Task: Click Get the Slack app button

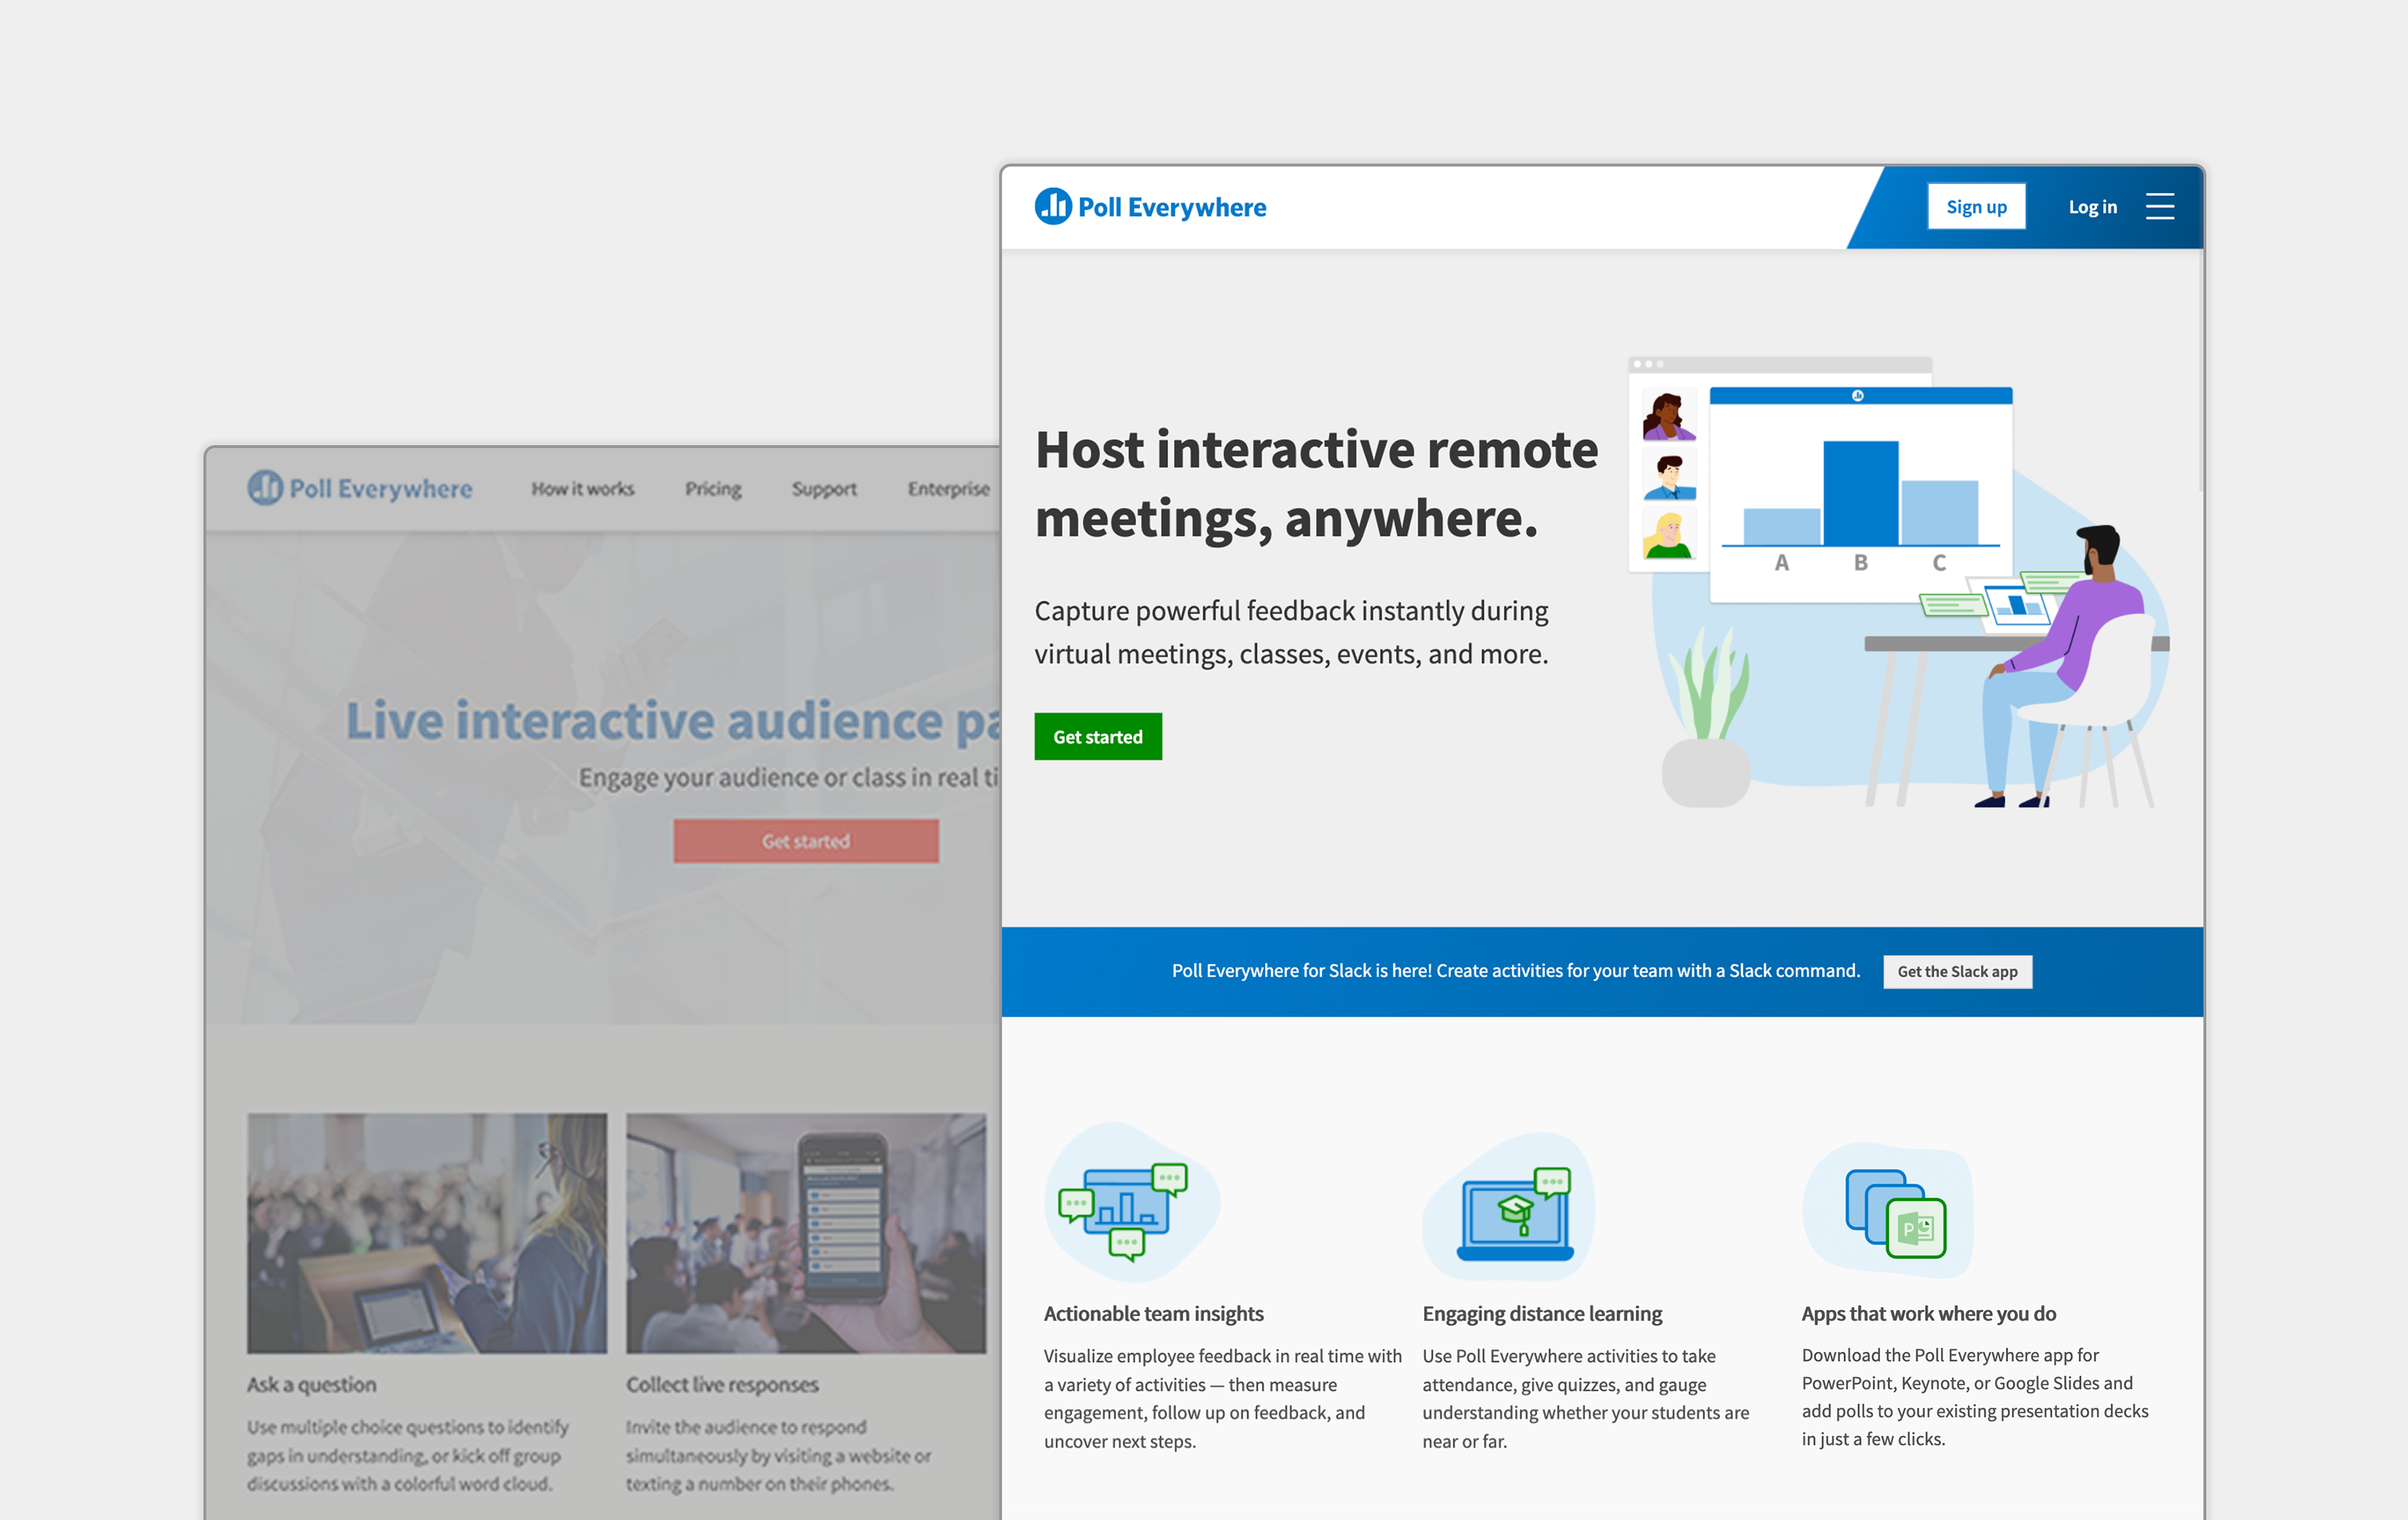Action: (x=1957, y=972)
